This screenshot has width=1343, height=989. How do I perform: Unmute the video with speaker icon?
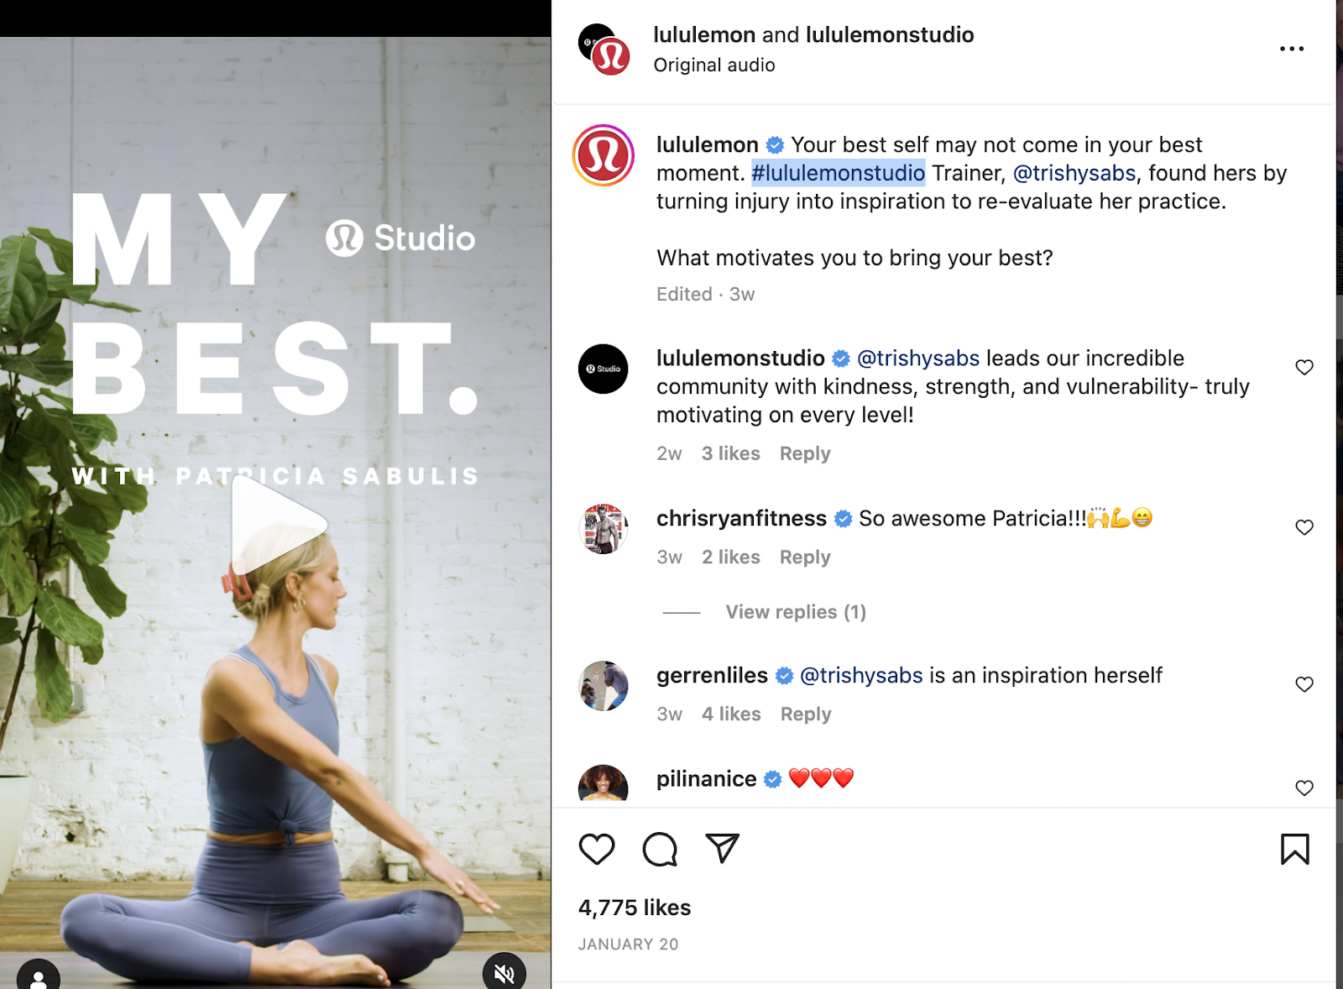504,973
